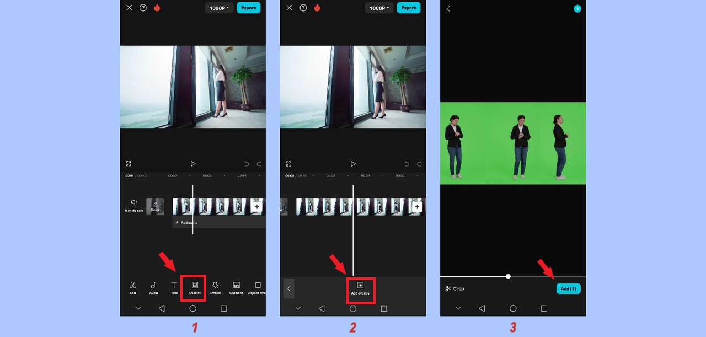Viewport: 706px width, 337px height.
Task: Open Effects tool in first screen toolbar
Action: (x=216, y=288)
